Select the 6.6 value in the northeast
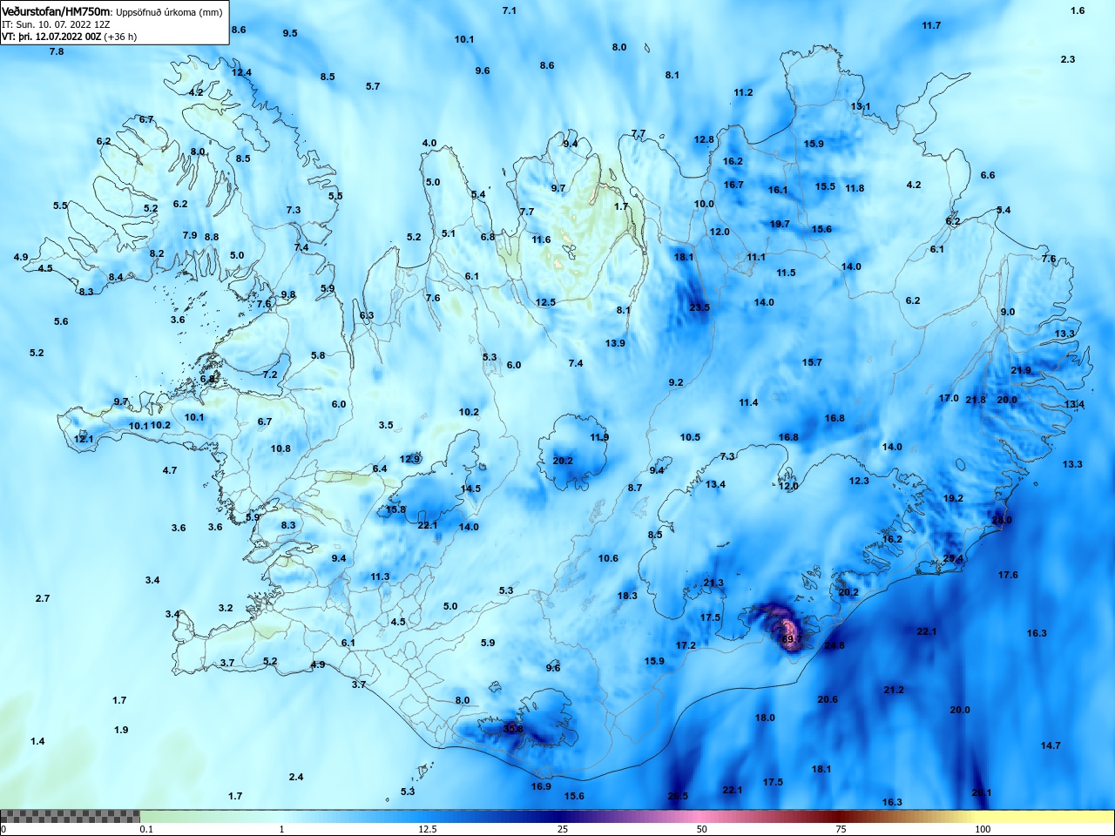Screen dimensions: 1115x836 coord(988,175)
